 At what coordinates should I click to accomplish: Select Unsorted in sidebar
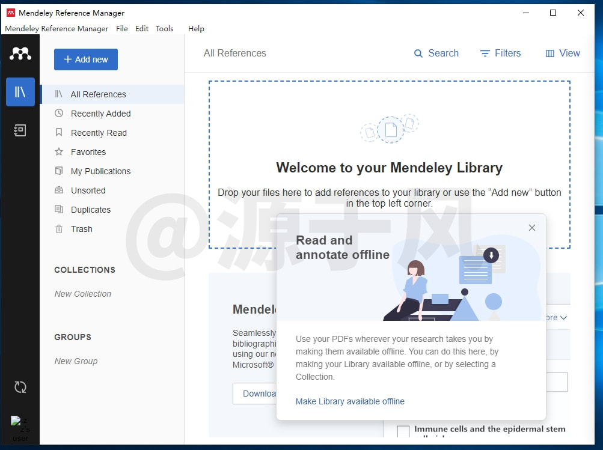112,190
